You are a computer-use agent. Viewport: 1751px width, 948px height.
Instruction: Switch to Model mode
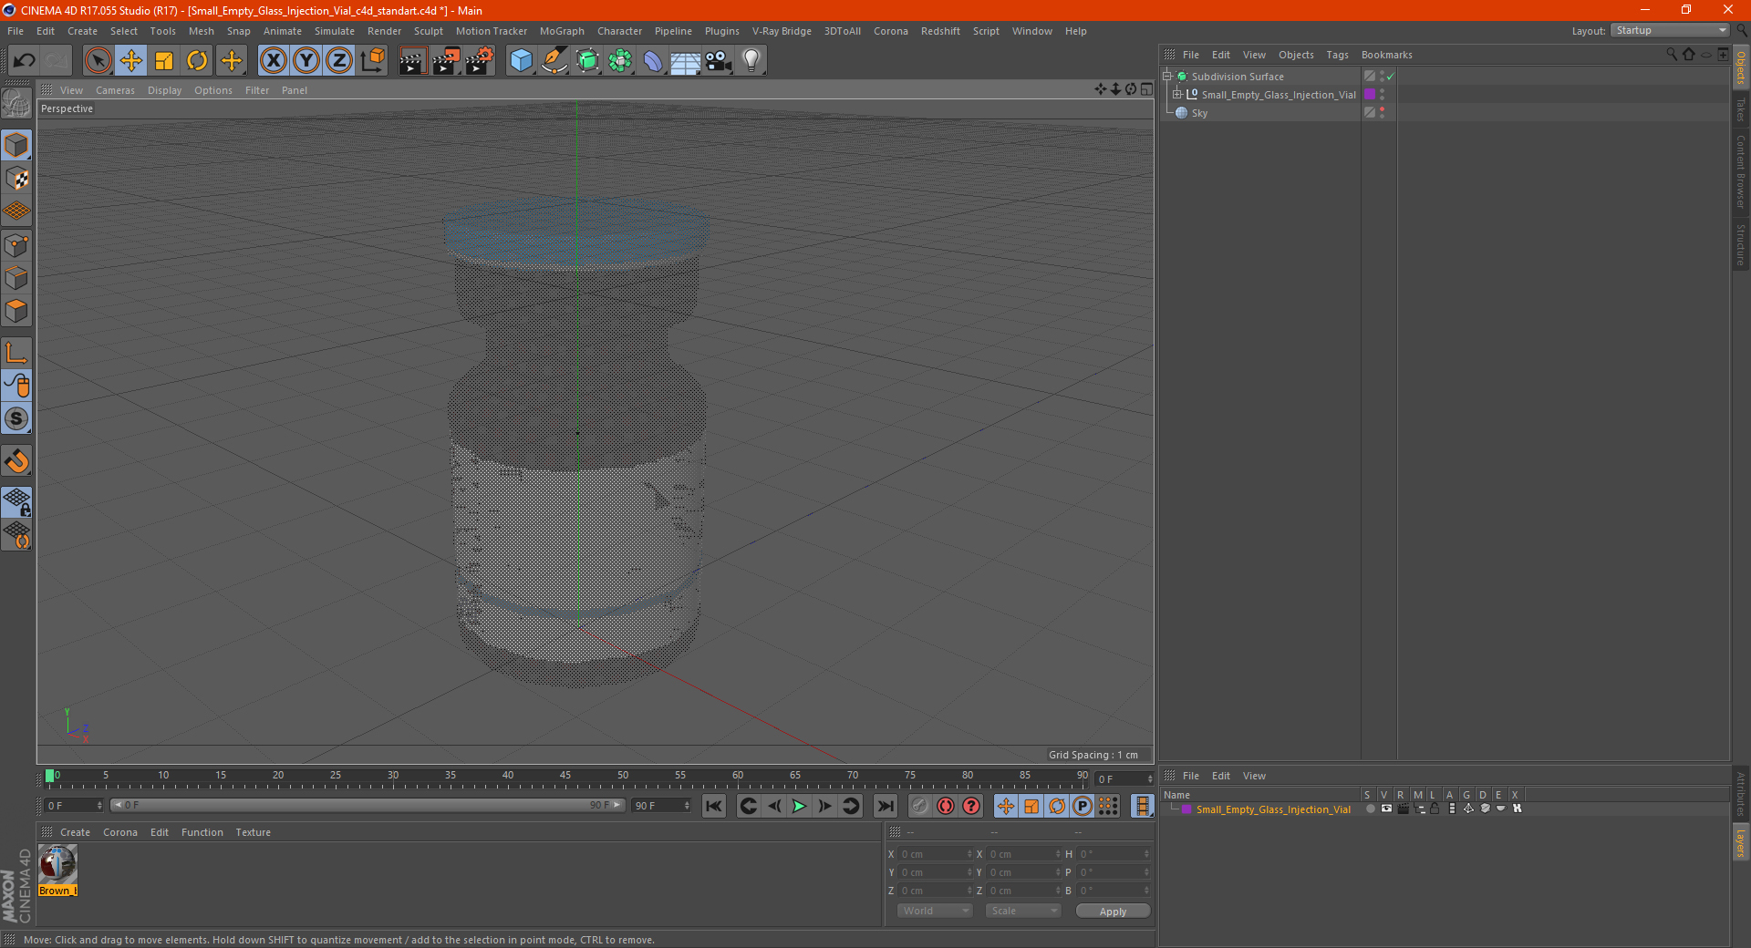click(16, 145)
